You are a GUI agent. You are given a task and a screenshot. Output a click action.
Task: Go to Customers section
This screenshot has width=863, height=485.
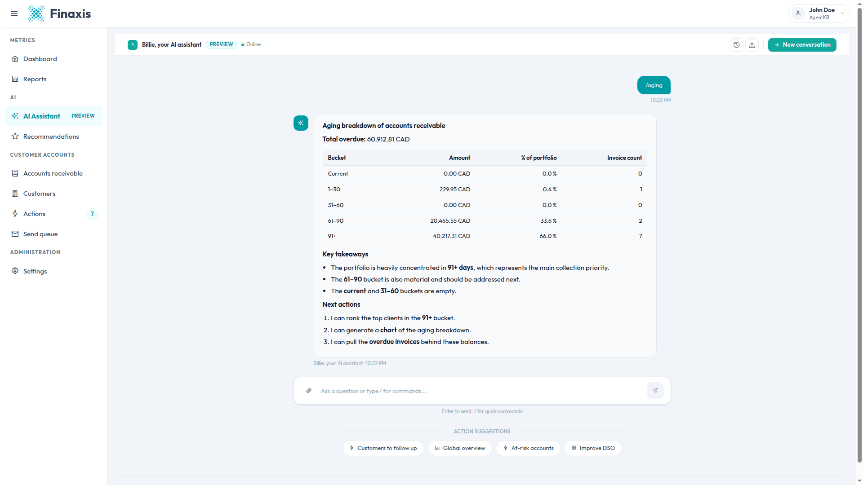(x=53, y=194)
